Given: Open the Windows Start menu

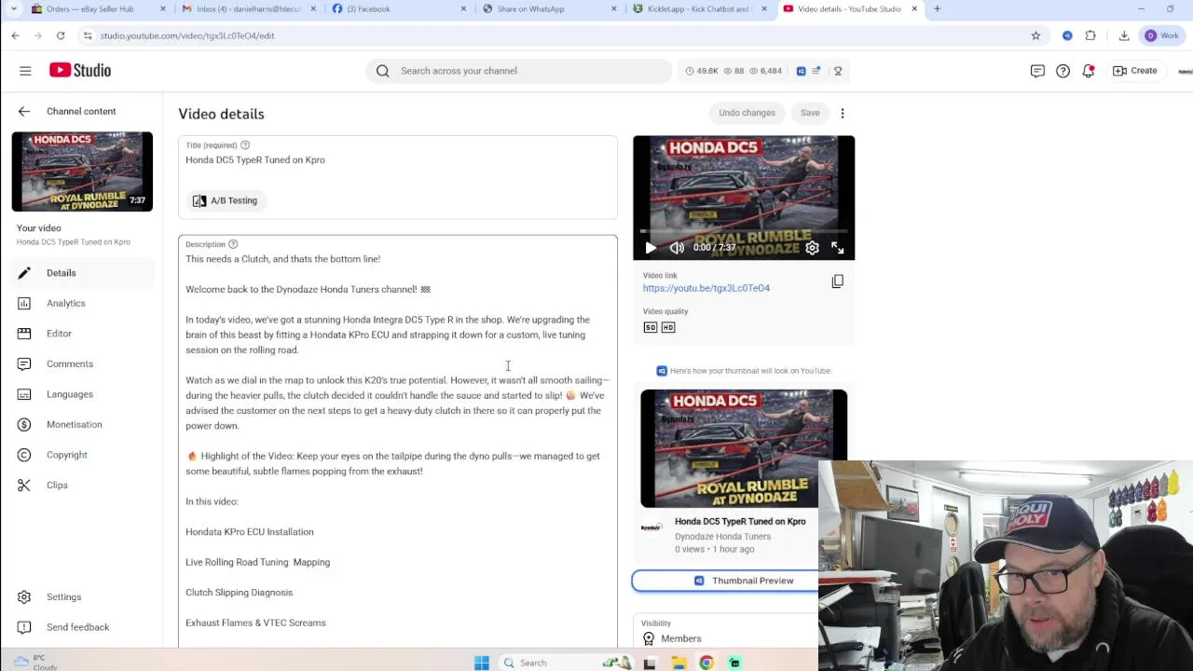Looking at the screenshot, I should click(x=482, y=663).
